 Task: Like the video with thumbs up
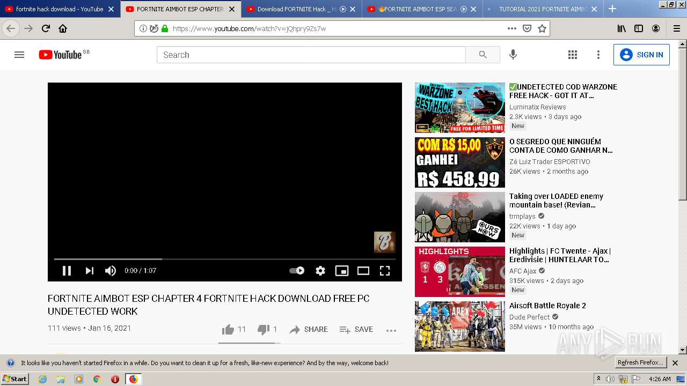(x=234, y=329)
